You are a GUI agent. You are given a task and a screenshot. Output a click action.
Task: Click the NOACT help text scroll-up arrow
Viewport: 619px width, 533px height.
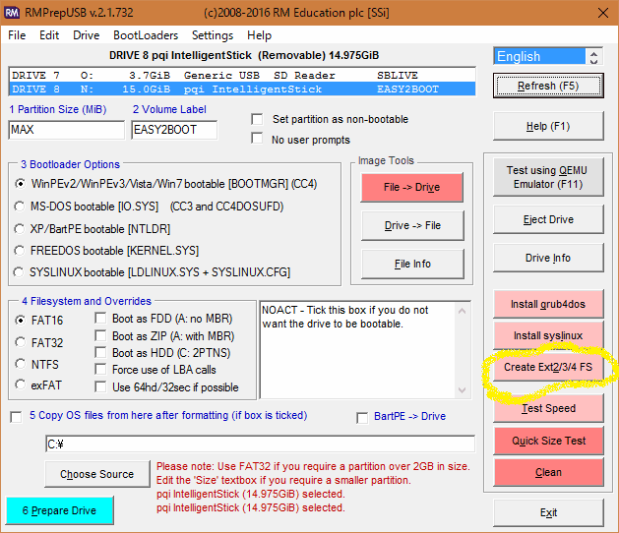pos(462,312)
